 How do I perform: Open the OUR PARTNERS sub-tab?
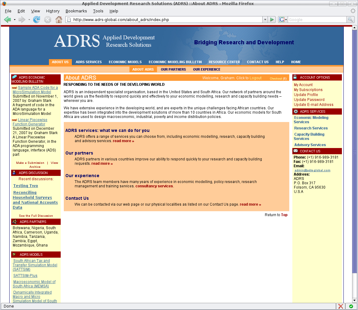click(x=173, y=69)
